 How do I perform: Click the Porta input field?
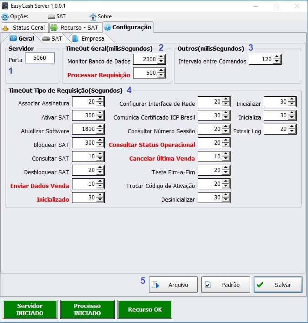[x=40, y=58]
